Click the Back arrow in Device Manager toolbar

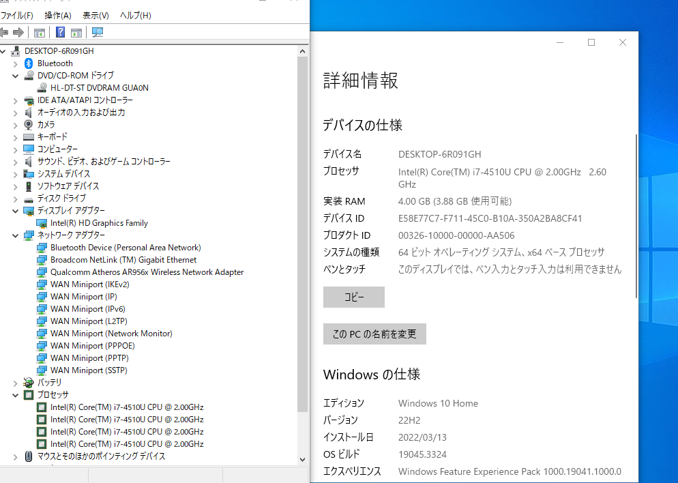click(x=4, y=33)
